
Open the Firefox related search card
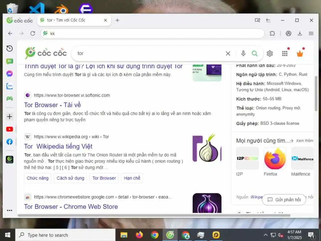[x=275, y=162]
